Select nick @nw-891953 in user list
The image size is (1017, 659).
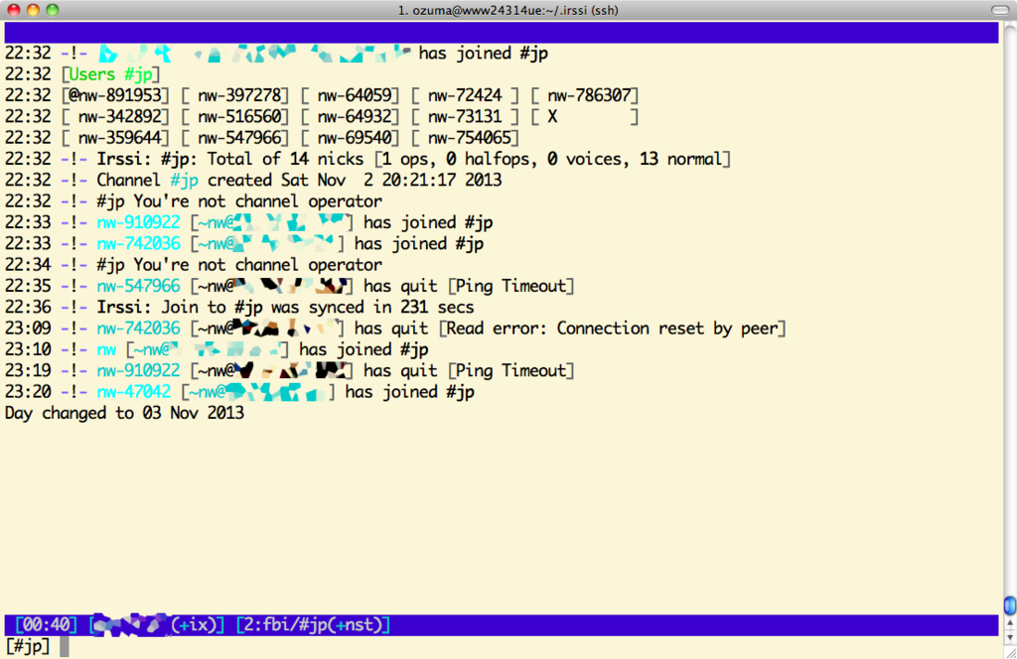(115, 95)
